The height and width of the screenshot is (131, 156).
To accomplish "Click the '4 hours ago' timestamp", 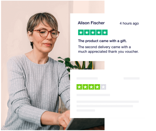I will pyautogui.click(x=129, y=23).
